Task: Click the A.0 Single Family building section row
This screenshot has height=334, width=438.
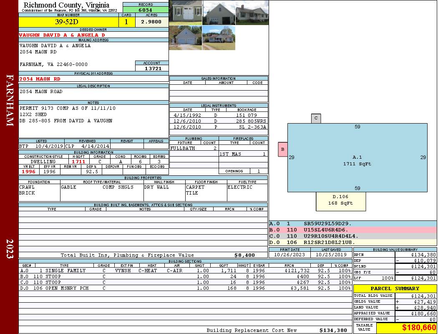Action: point(185,271)
